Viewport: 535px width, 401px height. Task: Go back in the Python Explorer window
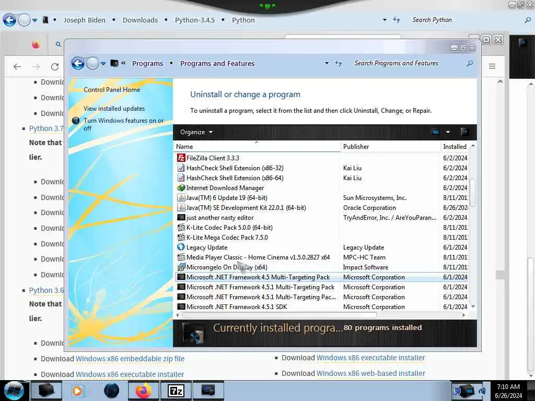click(9, 20)
